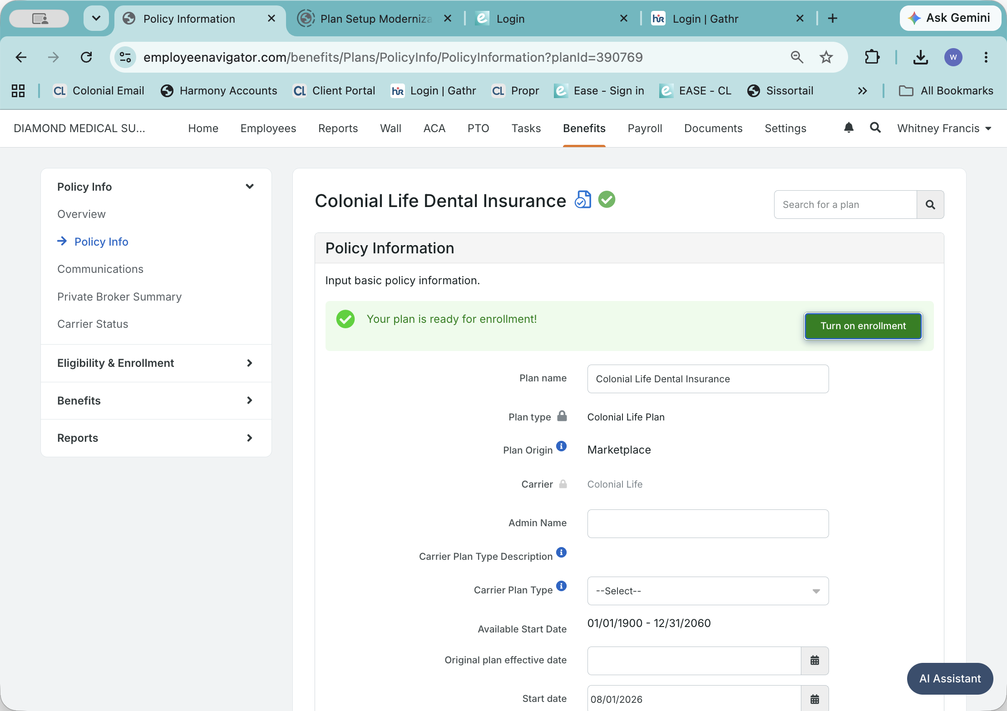Open the Documents menu

tap(713, 128)
